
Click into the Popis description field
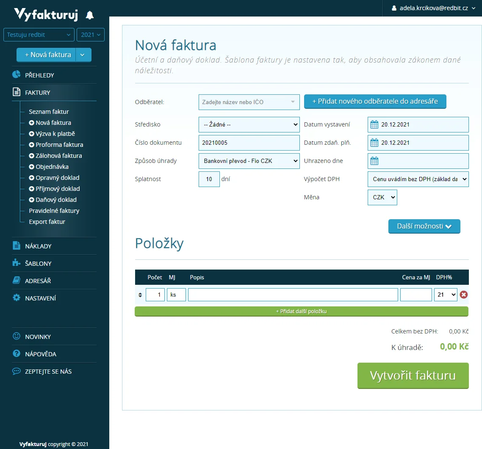click(x=293, y=295)
